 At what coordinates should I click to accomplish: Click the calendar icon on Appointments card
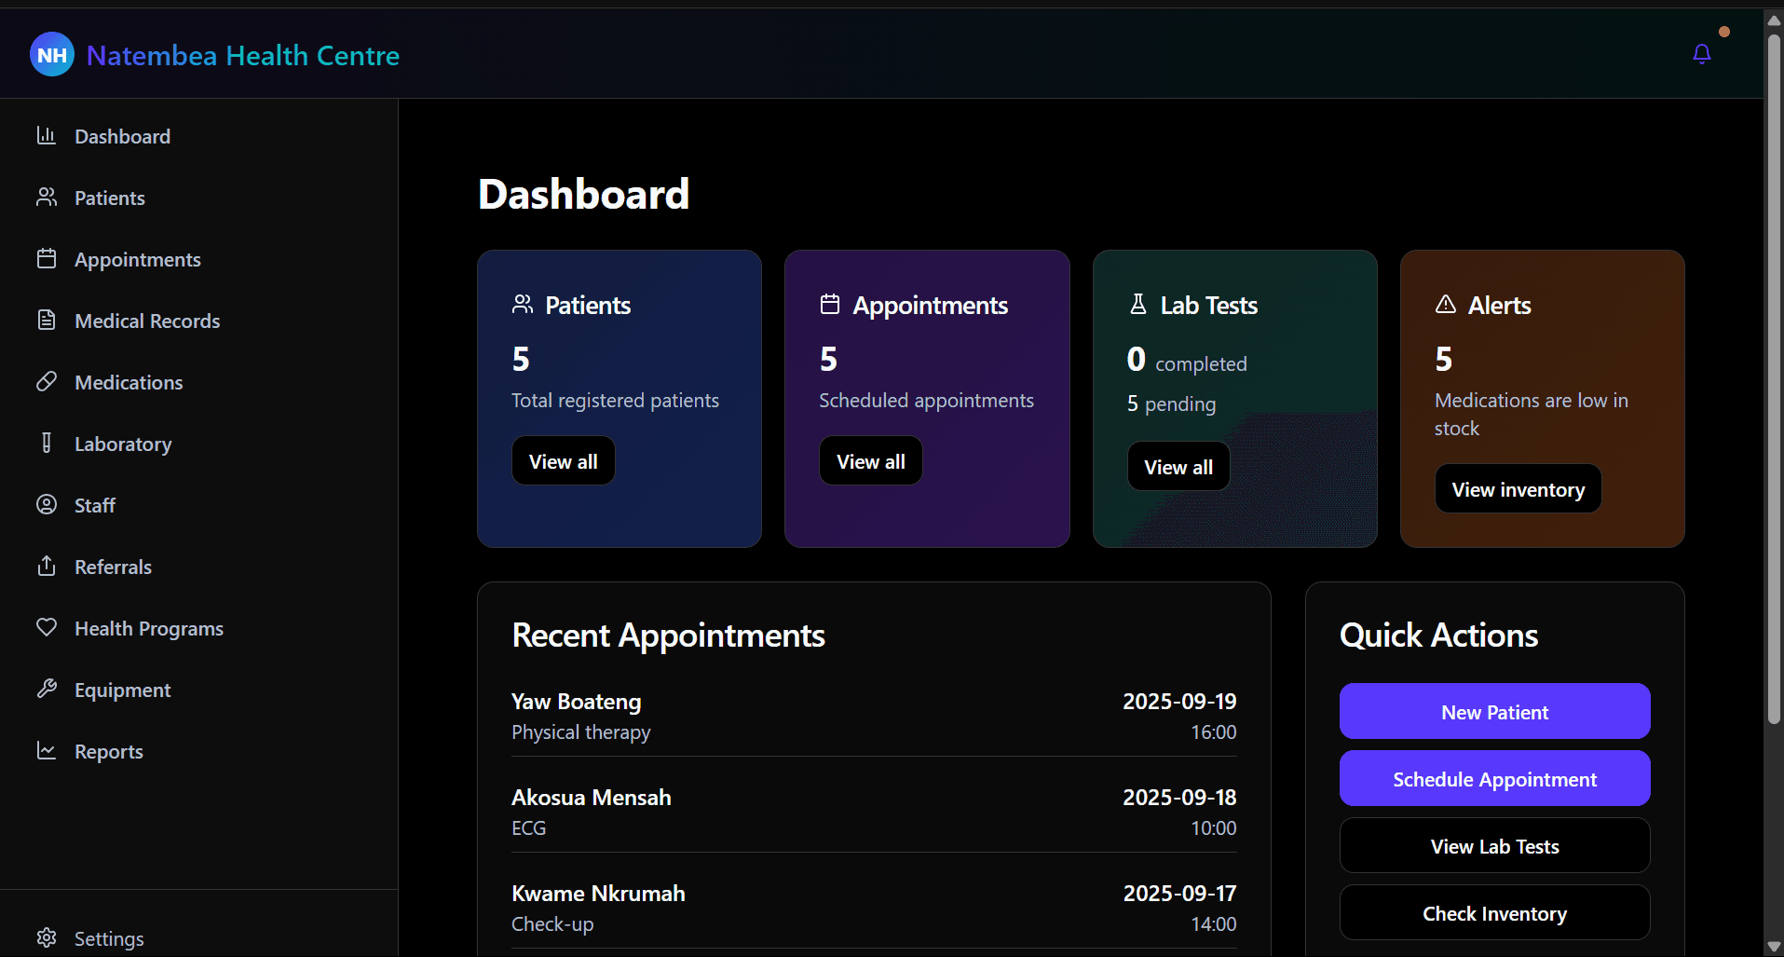[x=830, y=305]
